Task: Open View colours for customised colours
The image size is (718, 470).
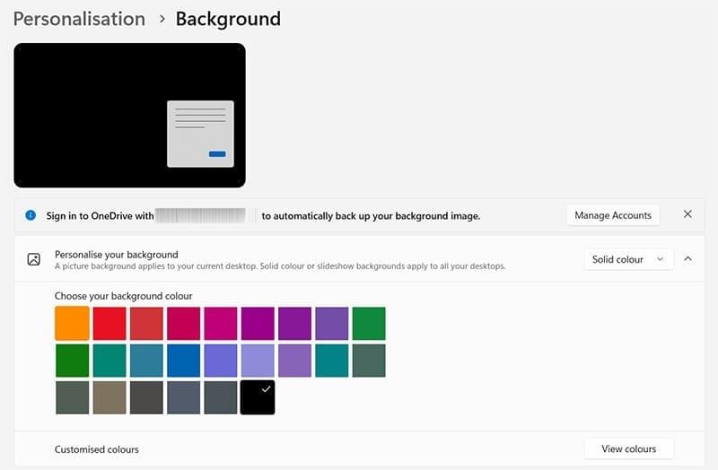Action: click(x=628, y=448)
